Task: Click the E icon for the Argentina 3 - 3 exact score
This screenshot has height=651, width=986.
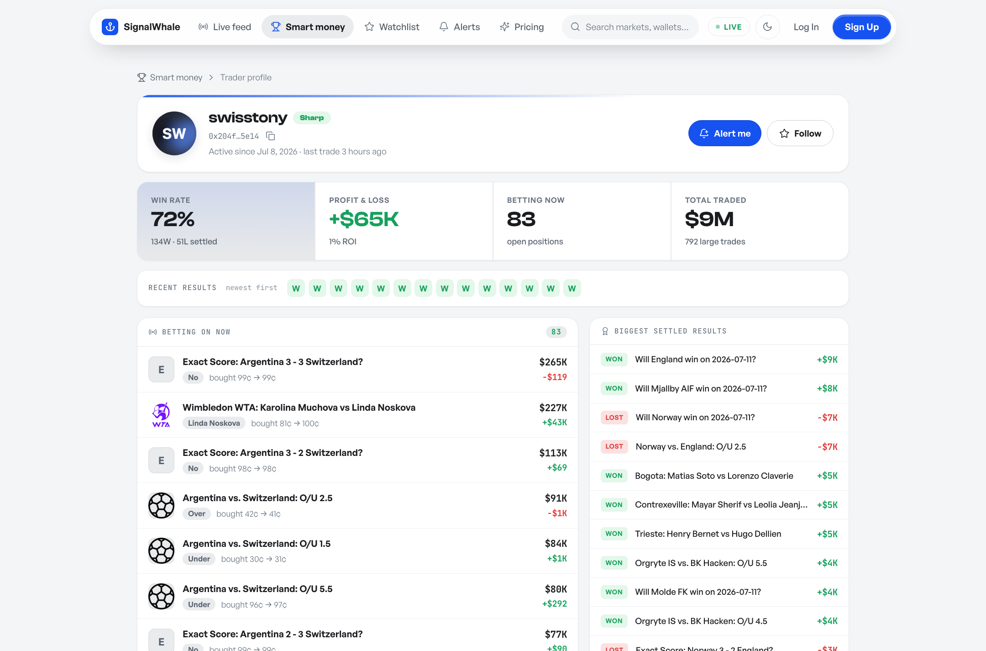Action: pos(161,369)
